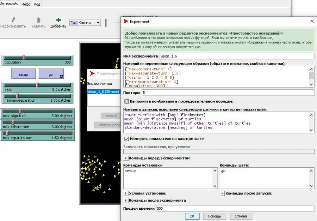
Task: Click the Отмена button
Action: (x=241, y=216)
